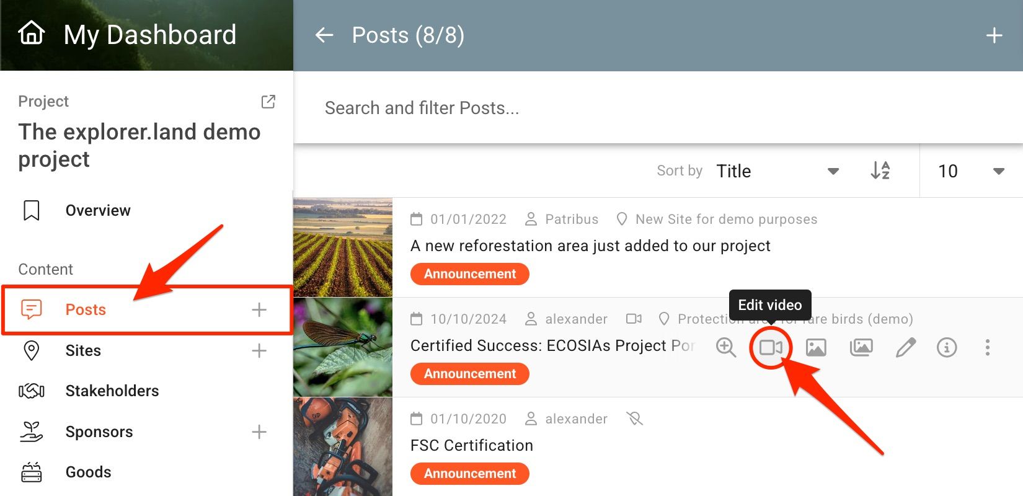Open the FSC Certification chainsaw thumbnail
This screenshot has height=496, width=1023.
click(343, 446)
